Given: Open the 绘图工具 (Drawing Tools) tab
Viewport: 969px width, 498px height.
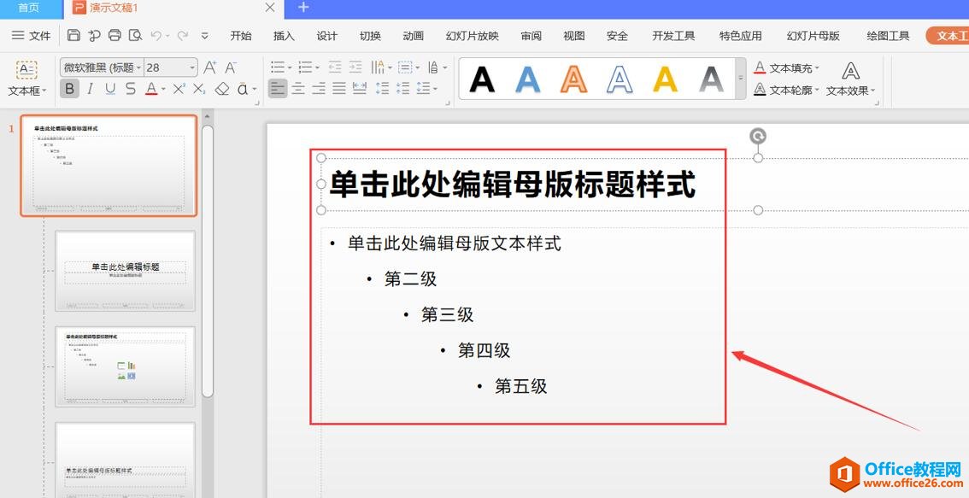Looking at the screenshot, I should pos(888,36).
